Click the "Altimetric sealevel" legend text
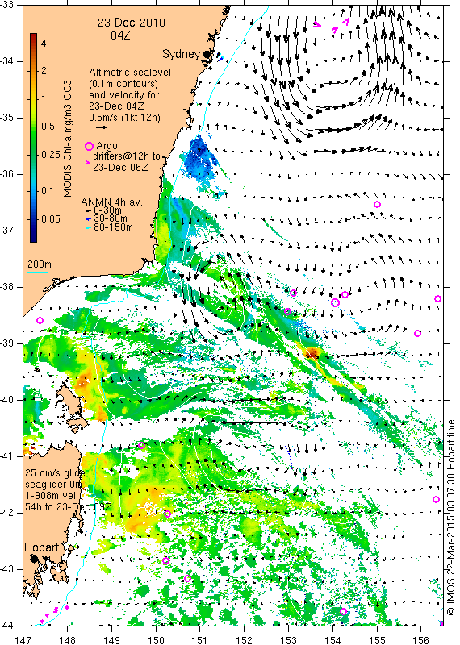 pos(130,73)
